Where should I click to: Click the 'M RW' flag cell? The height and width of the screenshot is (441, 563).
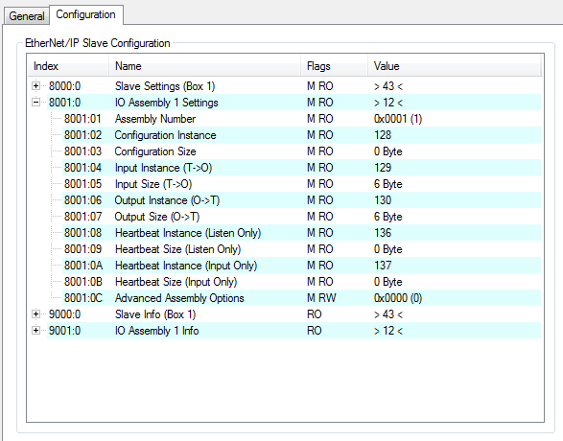[321, 298]
